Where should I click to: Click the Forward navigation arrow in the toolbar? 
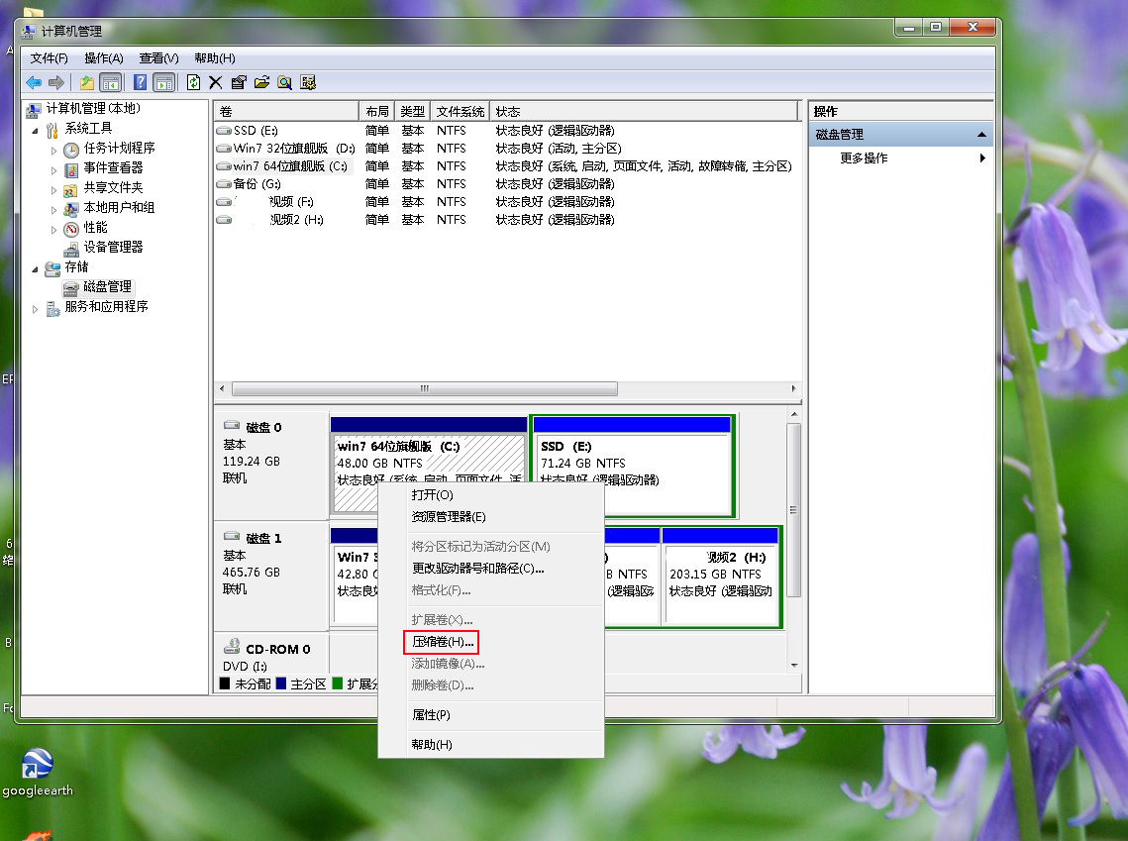click(x=54, y=82)
